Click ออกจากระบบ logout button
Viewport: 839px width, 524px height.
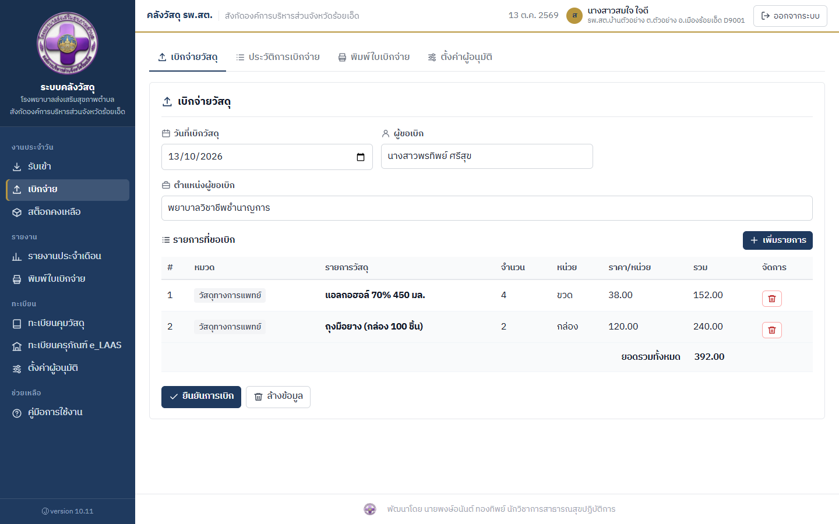(790, 16)
